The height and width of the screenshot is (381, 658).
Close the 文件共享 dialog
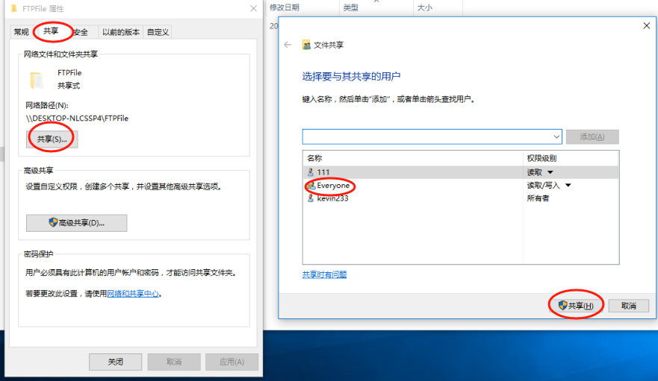[647, 26]
